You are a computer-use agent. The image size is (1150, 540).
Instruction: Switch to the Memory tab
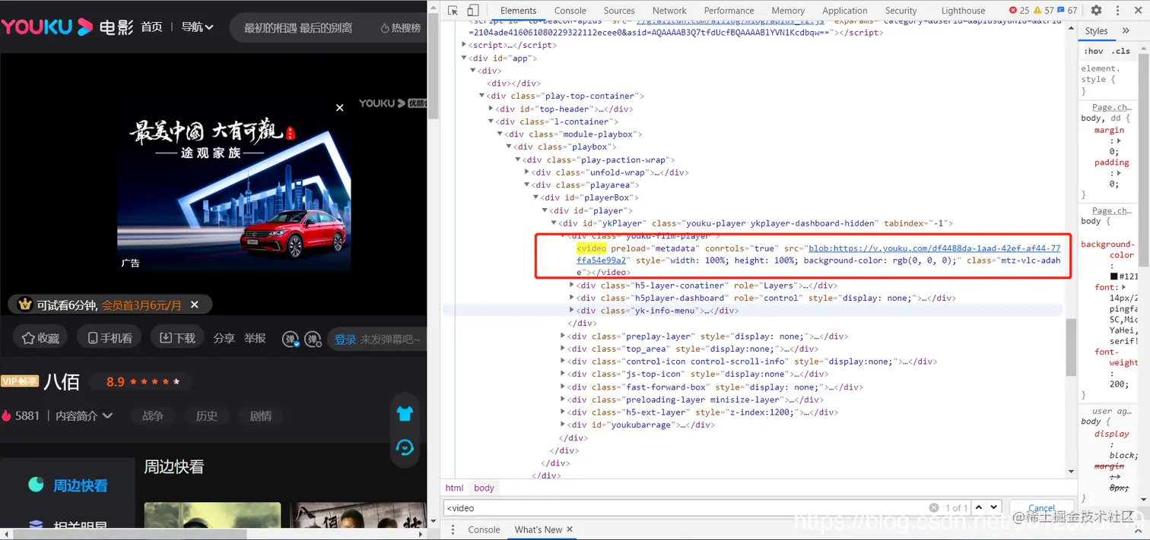[x=788, y=11]
